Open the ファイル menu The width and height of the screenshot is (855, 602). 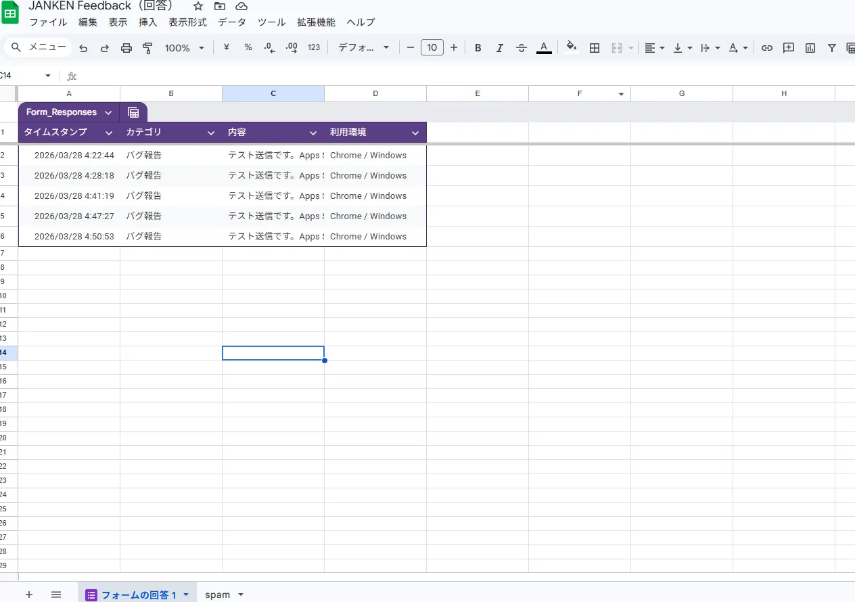(48, 22)
